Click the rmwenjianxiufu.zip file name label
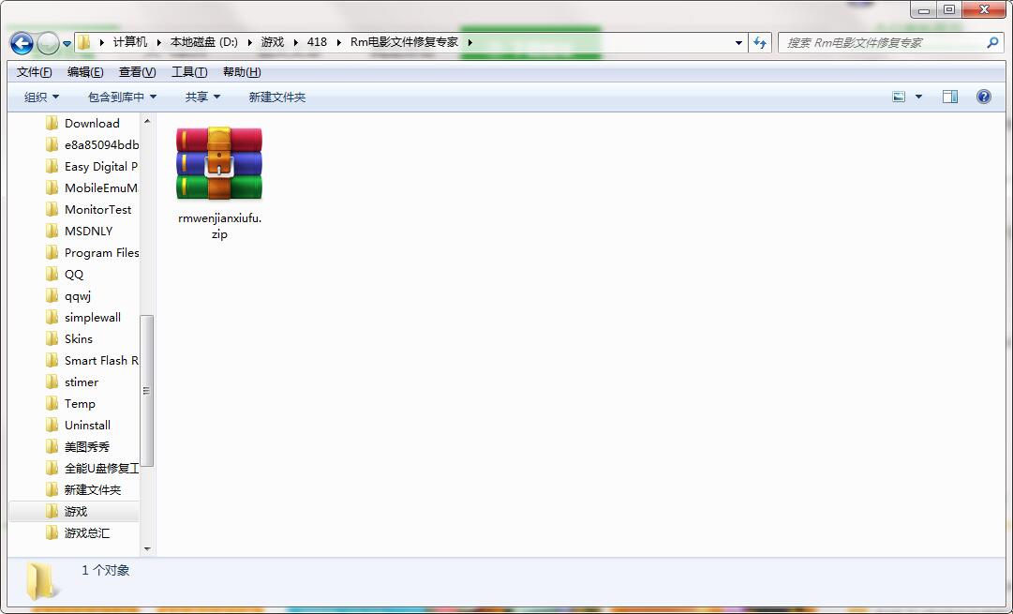Screen dimensions: 1013x614 click(x=219, y=226)
